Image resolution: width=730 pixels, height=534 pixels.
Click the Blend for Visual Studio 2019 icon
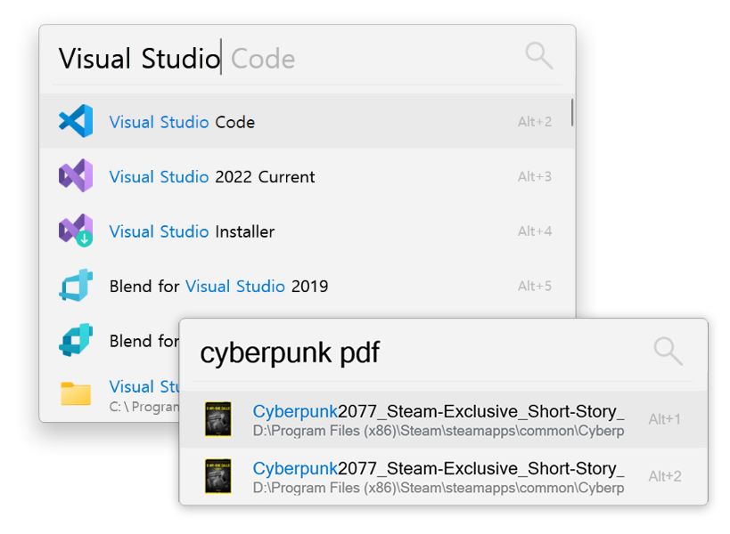(76, 286)
